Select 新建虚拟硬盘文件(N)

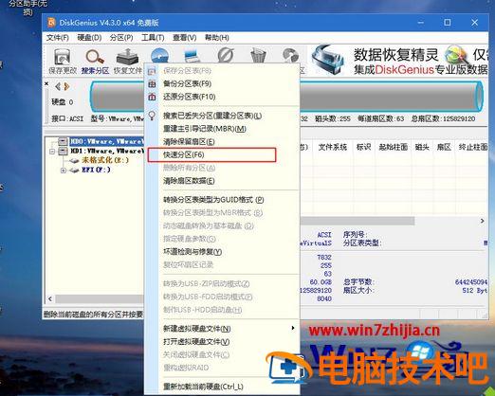pos(222,329)
